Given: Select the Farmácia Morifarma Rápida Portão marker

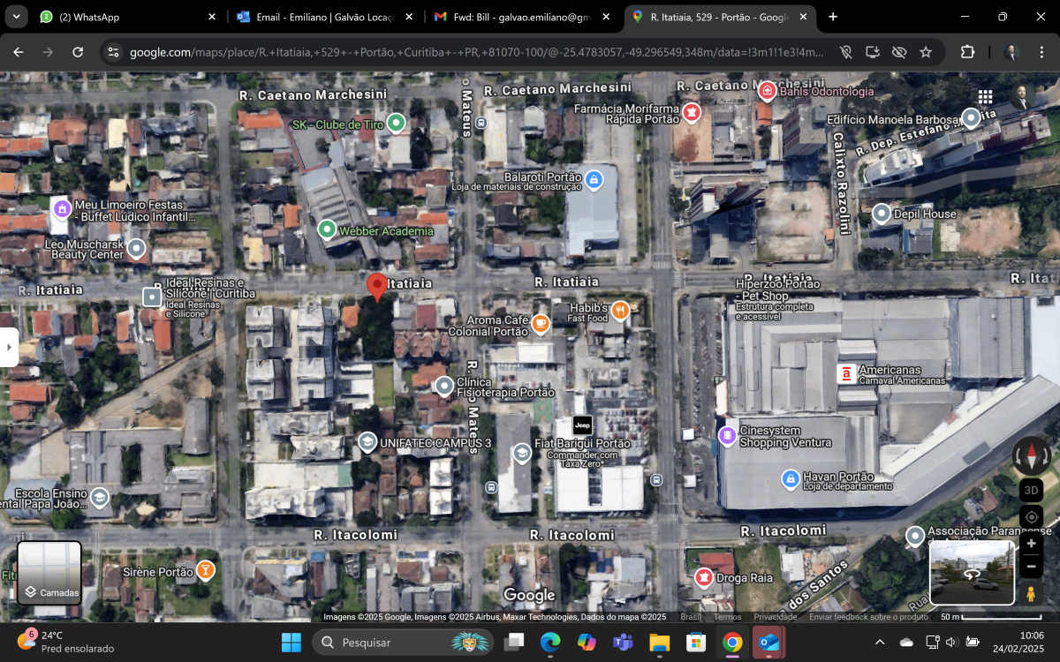Looking at the screenshot, I should [x=692, y=112].
